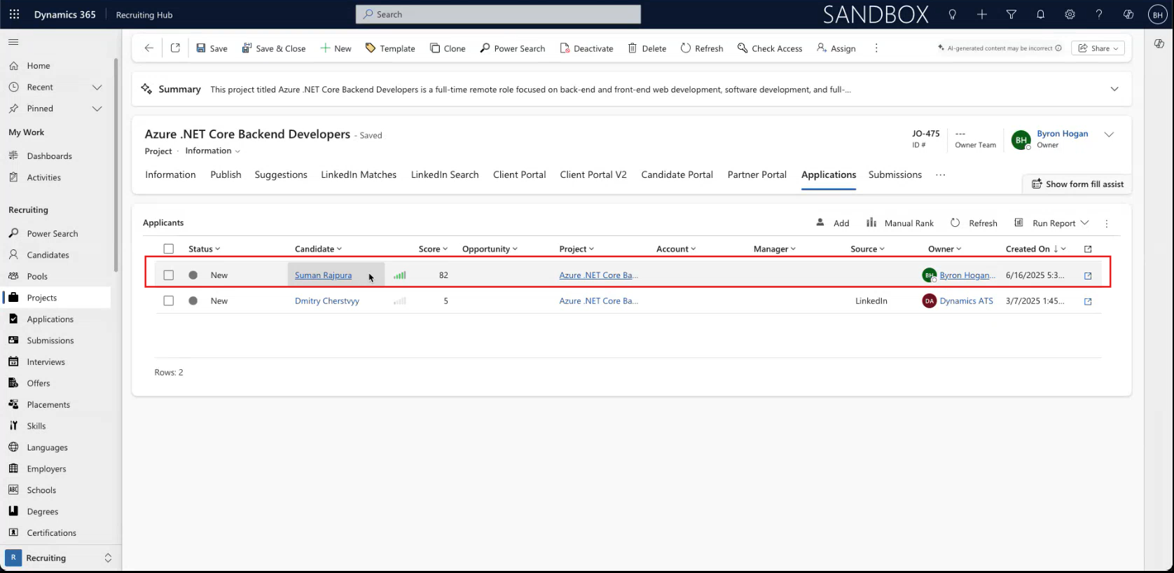1174x573 pixels.
Task: Open record in new window icon
Action: [x=175, y=48]
